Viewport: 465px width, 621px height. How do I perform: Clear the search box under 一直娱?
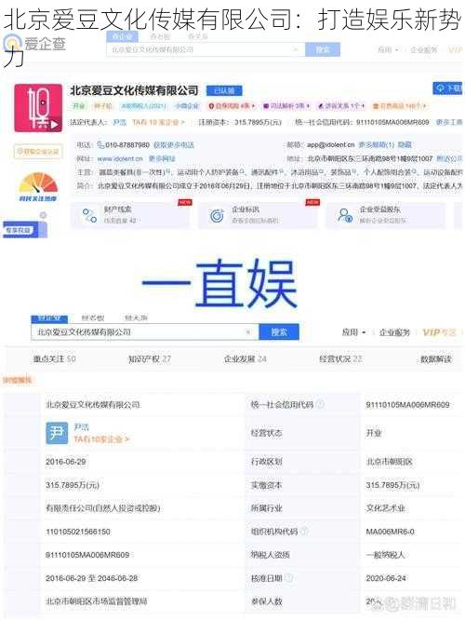248,331
